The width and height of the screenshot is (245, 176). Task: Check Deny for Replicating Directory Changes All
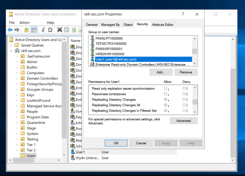coord(184,105)
